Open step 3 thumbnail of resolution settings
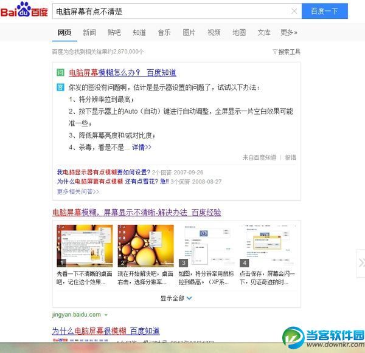Image resolution: width=365 pixels, height=353 pixels. click(x=206, y=245)
